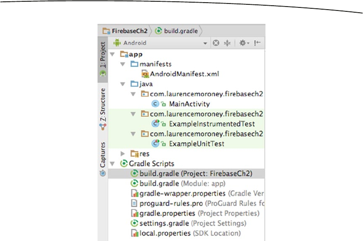Click the local.properties file icon
363x241 pixels.
[135, 233]
